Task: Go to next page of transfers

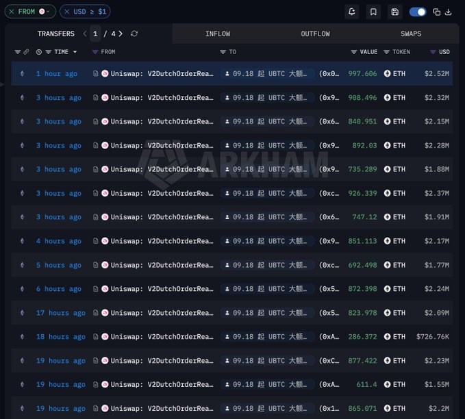Action: (x=121, y=34)
